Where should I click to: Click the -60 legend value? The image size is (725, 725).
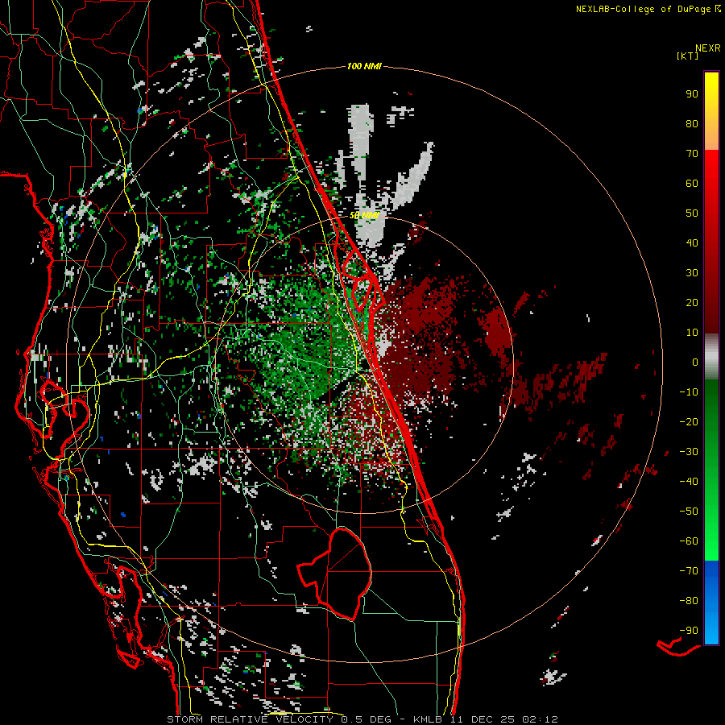(689, 541)
